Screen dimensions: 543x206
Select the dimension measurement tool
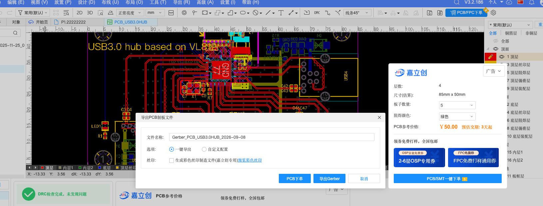click(291, 13)
